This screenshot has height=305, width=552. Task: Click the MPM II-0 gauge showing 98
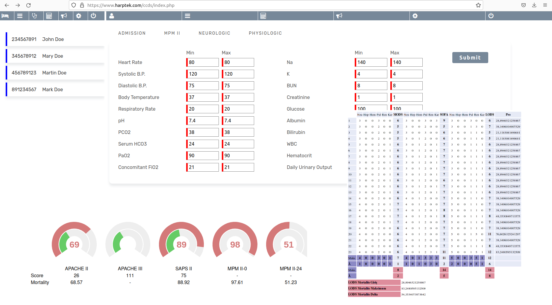pos(235,240)
